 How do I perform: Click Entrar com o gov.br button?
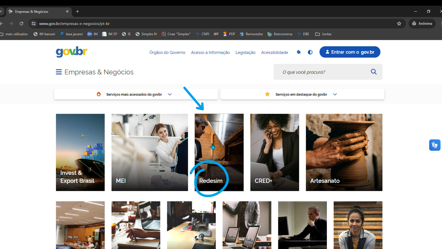click(350, 52)
